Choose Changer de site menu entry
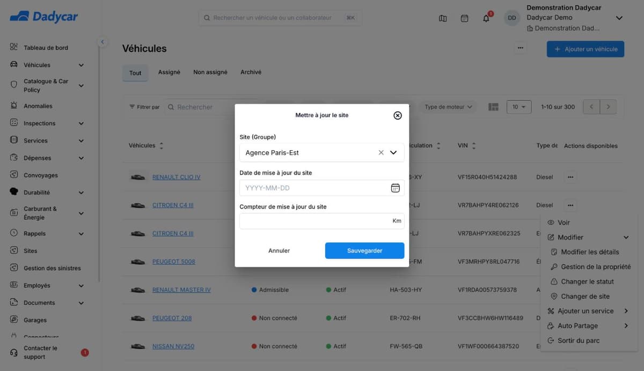This screenshot has height=371, width=644. (585, 296)
